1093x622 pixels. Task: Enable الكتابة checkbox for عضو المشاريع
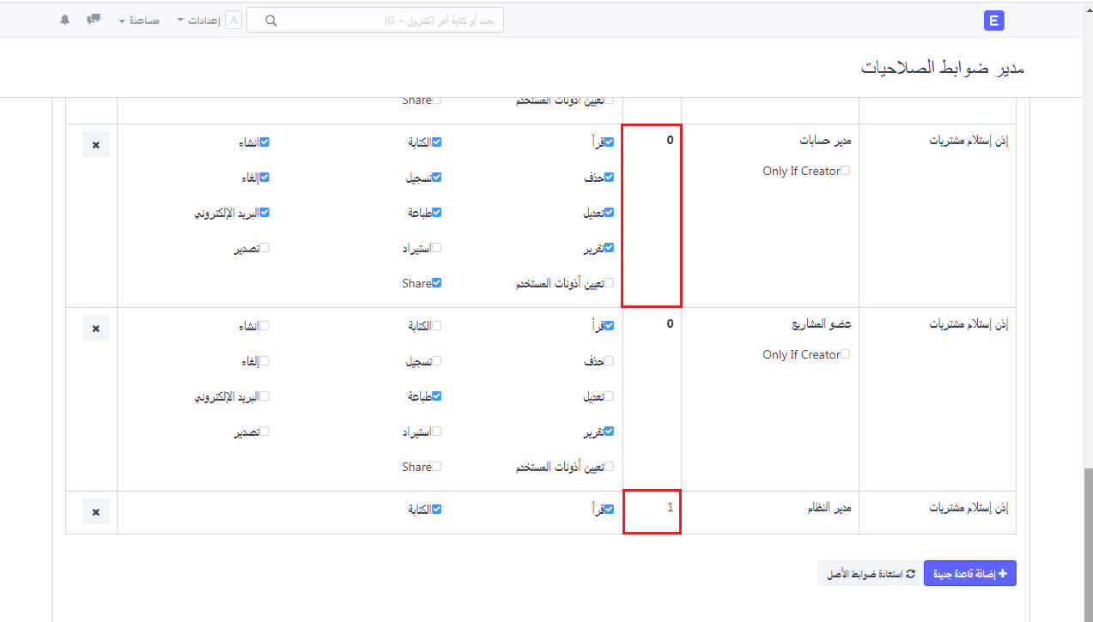(436, 326)
